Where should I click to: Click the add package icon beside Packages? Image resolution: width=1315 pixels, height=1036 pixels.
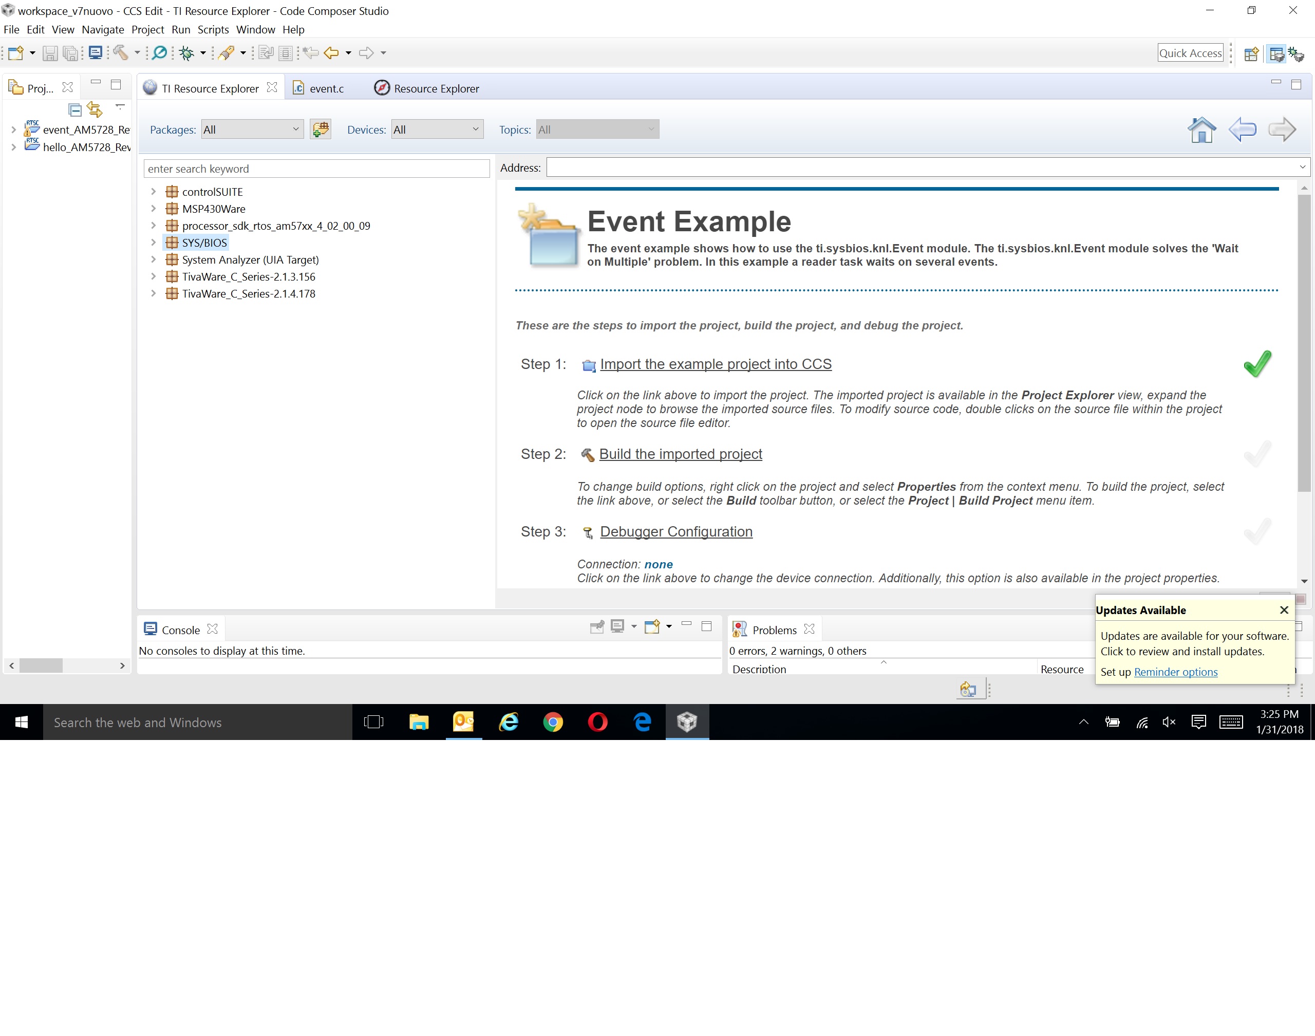click(320, 129)
